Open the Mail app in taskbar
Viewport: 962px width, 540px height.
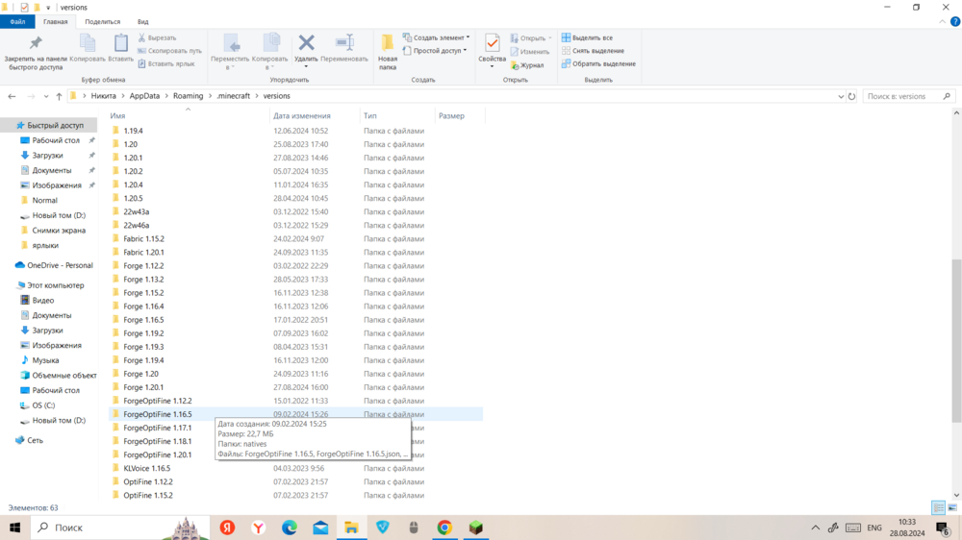(x=320, y=528)
